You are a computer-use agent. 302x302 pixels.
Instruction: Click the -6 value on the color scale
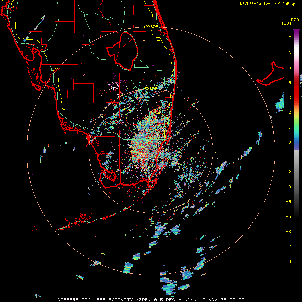[288, 232]
